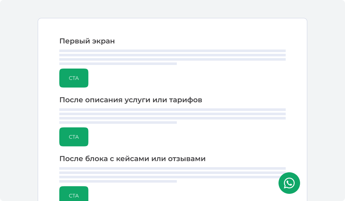Viewport: 345px width, 201px height.
Task: Click the third placeholder line under the tariffs heading
Action: (x=172, y=118)
